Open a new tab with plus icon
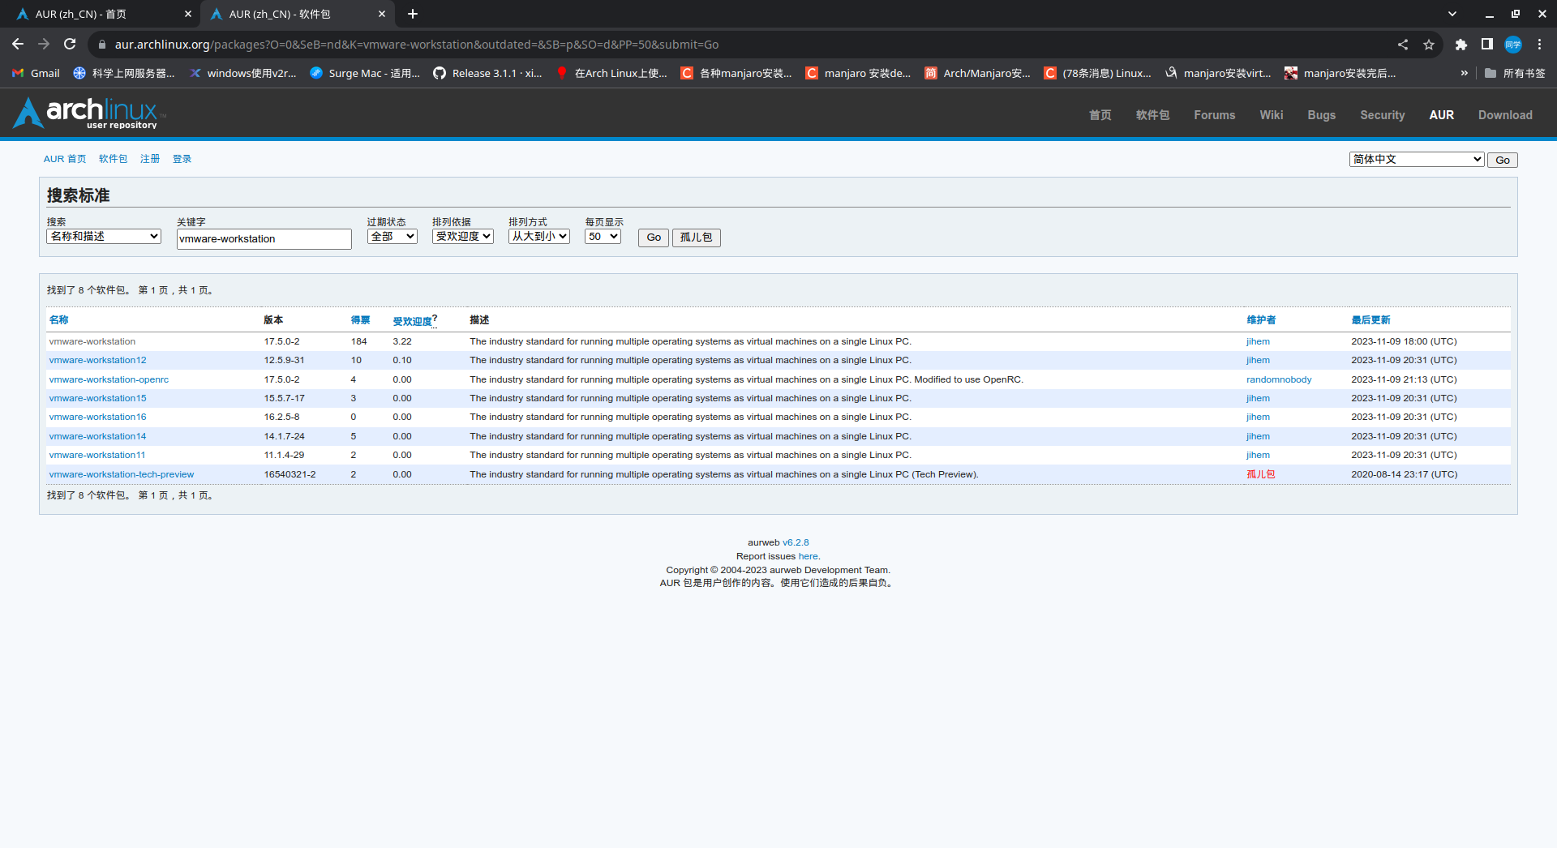Viewport: 1557px width, 848px height. [413, 14]
